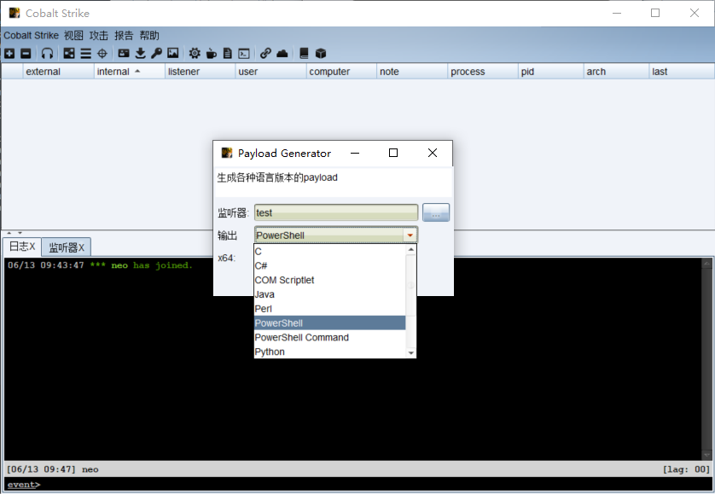Open credentials via ID card icon
The image size is (715, 494).
(124, 54)
